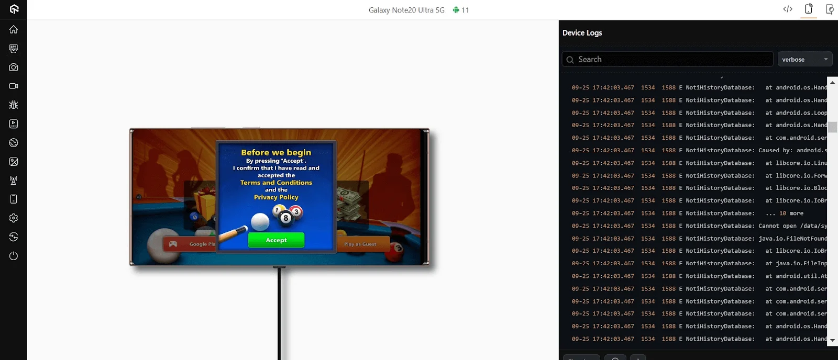
Task: Open the device inspector icon at top right
Action: [830, 9]
